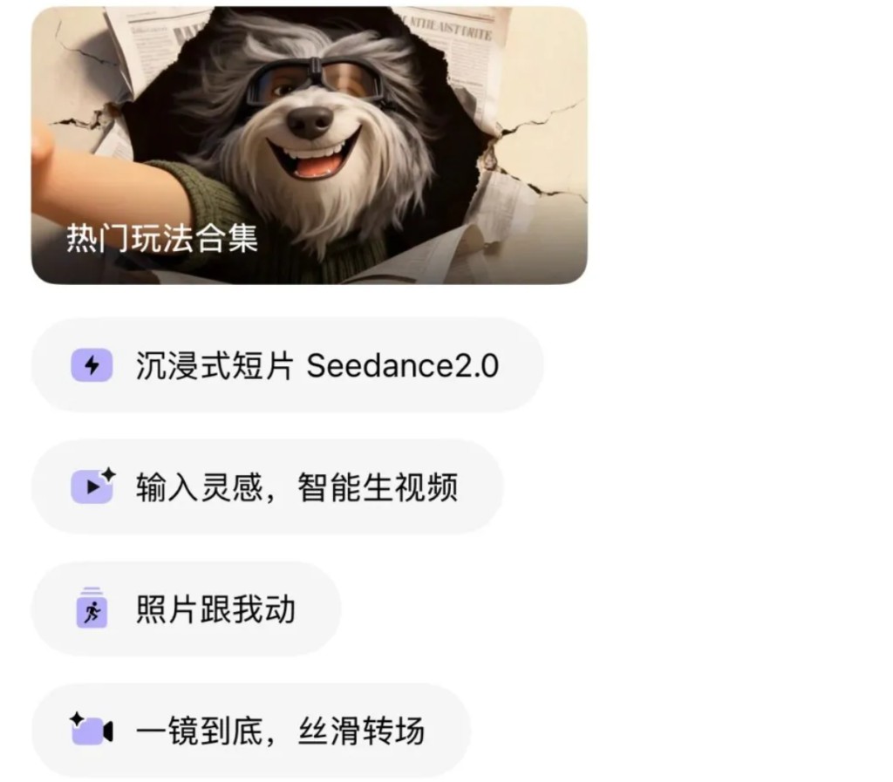Select 沉浸式短片 Seedance2.0 option
Image resolution: width=893 pixels, height=782 pixels.
click(288, 364)
